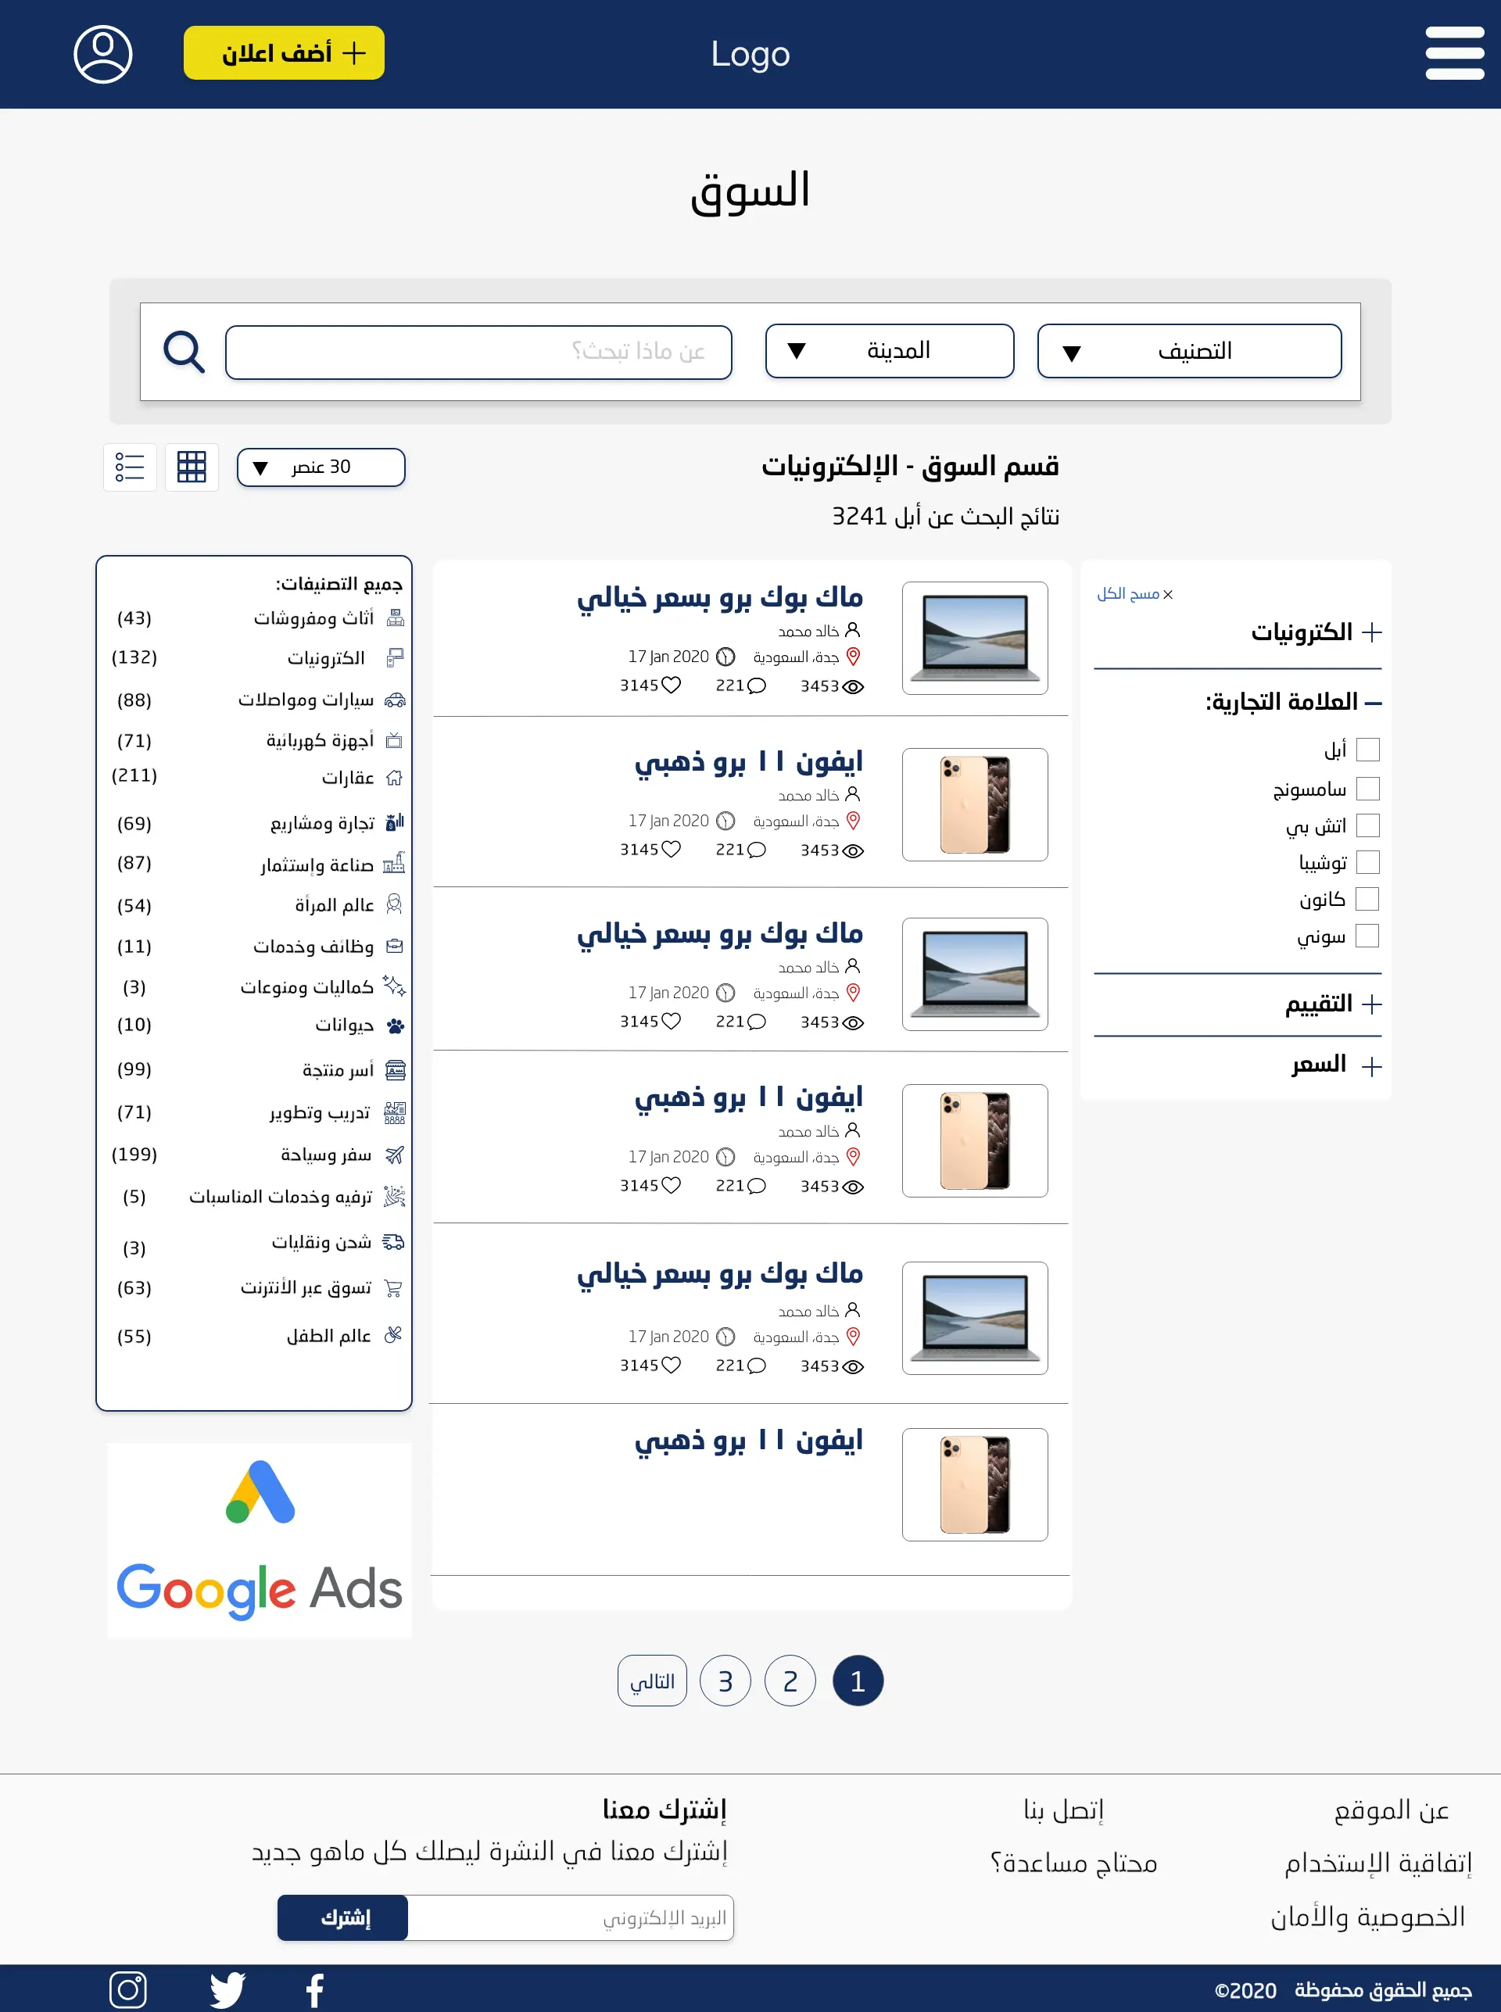The width and height of the screenshot is (1501, 2012).
Task: Open the first MacBook listing thumbnail
Action: click(974, 638)
